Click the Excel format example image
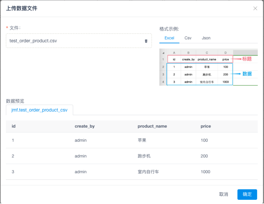 [209, 67]
